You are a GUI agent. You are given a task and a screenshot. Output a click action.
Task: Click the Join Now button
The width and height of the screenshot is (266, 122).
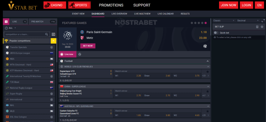pyautogui.click(x=228, y=5)
